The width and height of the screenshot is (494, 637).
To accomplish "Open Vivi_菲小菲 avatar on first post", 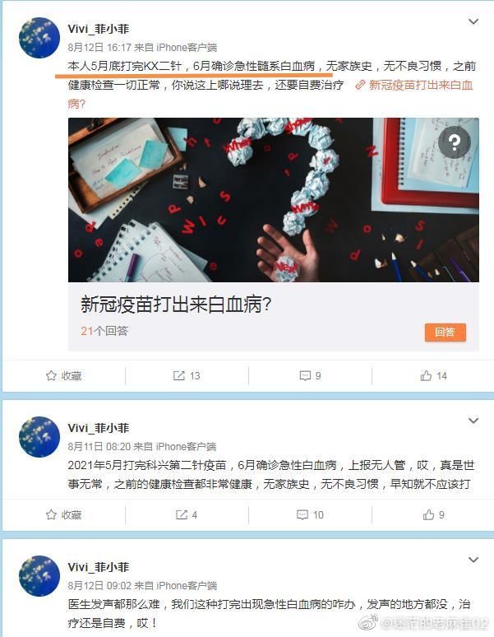I will pyautogui.click(x=39, y=38).
